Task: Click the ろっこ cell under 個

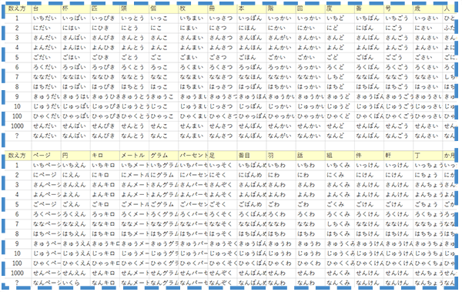Action: coord(164,67)
